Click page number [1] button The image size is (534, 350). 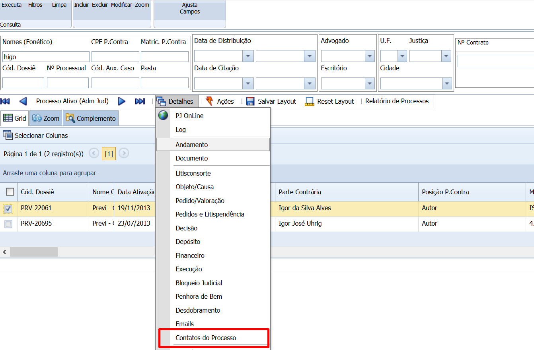[x=109, y=154]
